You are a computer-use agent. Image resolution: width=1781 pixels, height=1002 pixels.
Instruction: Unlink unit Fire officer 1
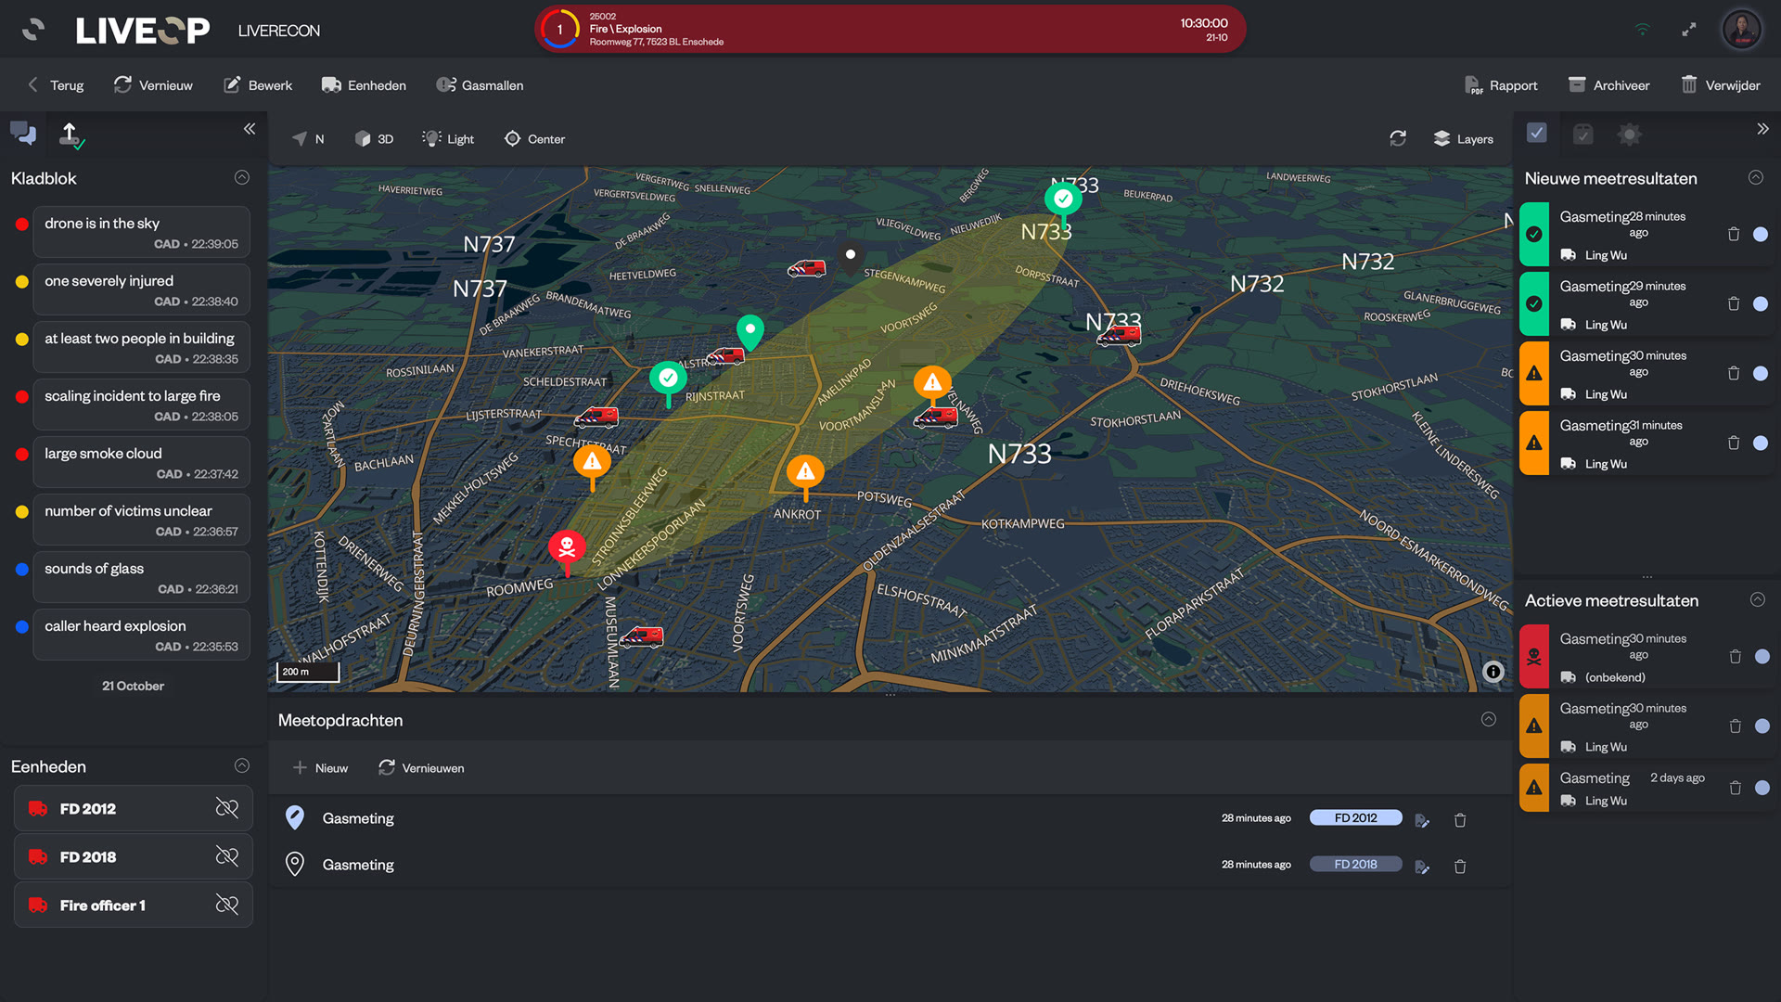tap(227, 905)
